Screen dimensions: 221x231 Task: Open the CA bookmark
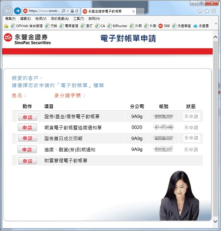[100, 26]
